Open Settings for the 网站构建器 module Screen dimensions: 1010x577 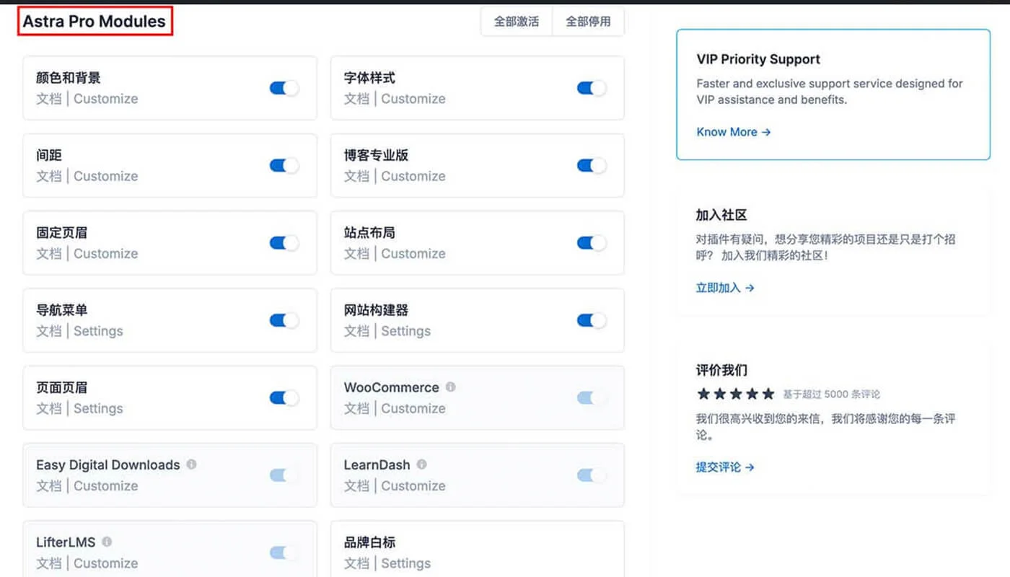click(405, 331)
